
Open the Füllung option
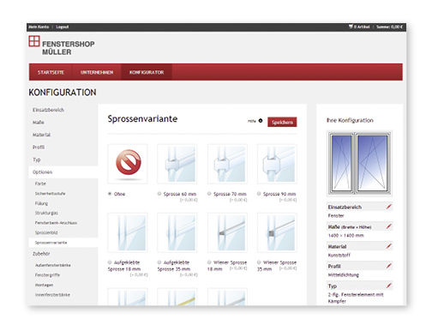tap(41, 203)
